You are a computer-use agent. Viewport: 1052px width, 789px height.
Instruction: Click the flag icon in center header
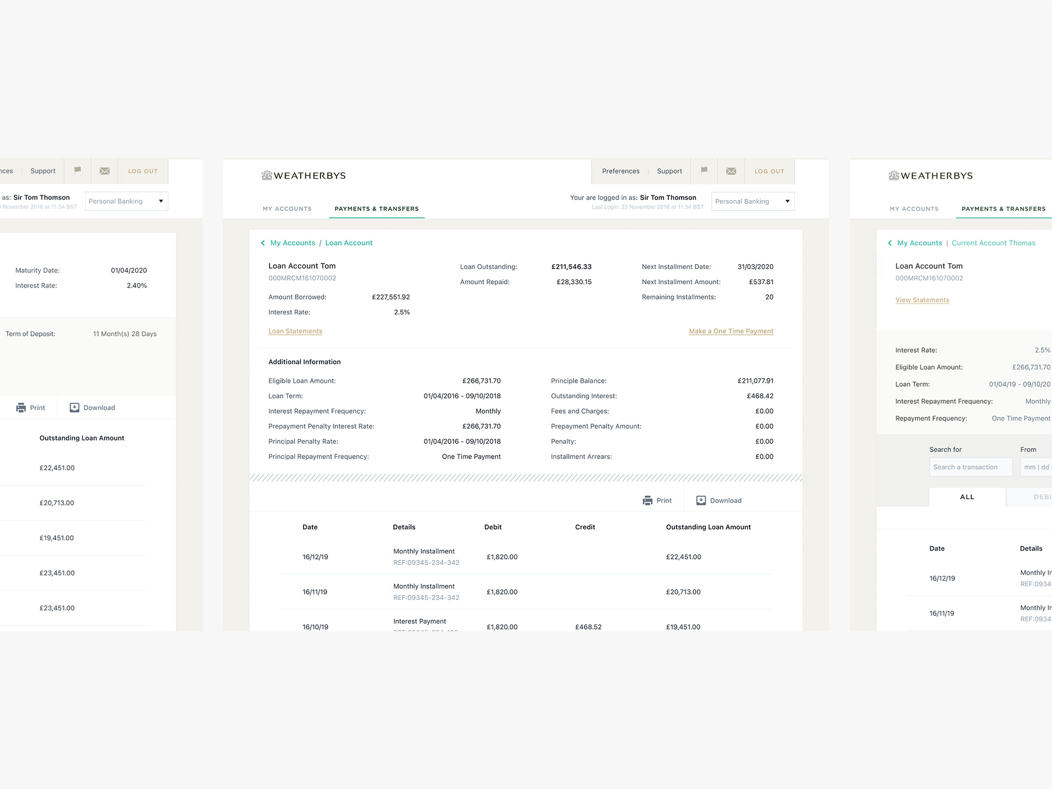(x=704, y=171)
